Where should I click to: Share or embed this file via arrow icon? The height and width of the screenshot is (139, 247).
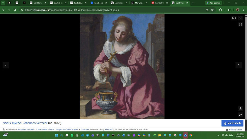click(240, 115)
